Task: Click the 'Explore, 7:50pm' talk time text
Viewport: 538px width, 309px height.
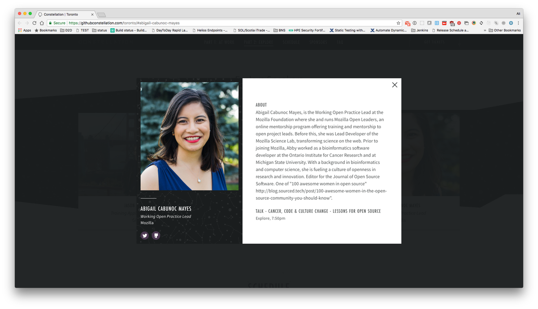Action: click(x=270, y=219)
